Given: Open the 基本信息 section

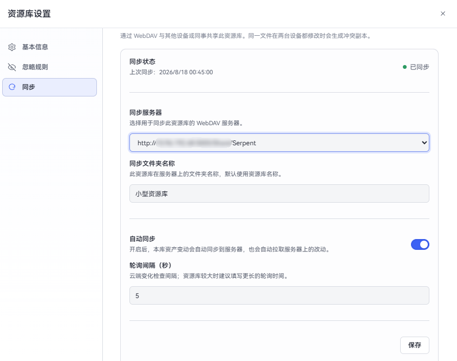Looking at the screenshot, I should pyautogui.click(x=50, y=47).
